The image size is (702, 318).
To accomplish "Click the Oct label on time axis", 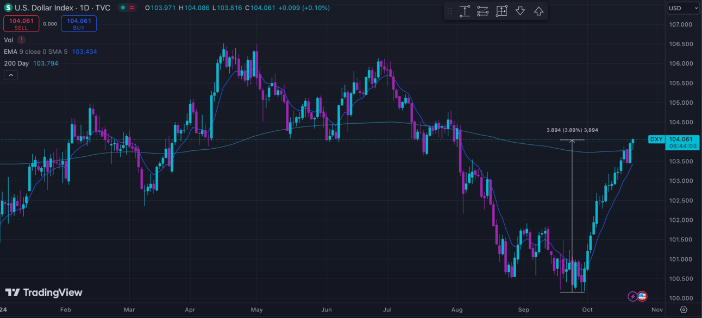I will 587,310.
